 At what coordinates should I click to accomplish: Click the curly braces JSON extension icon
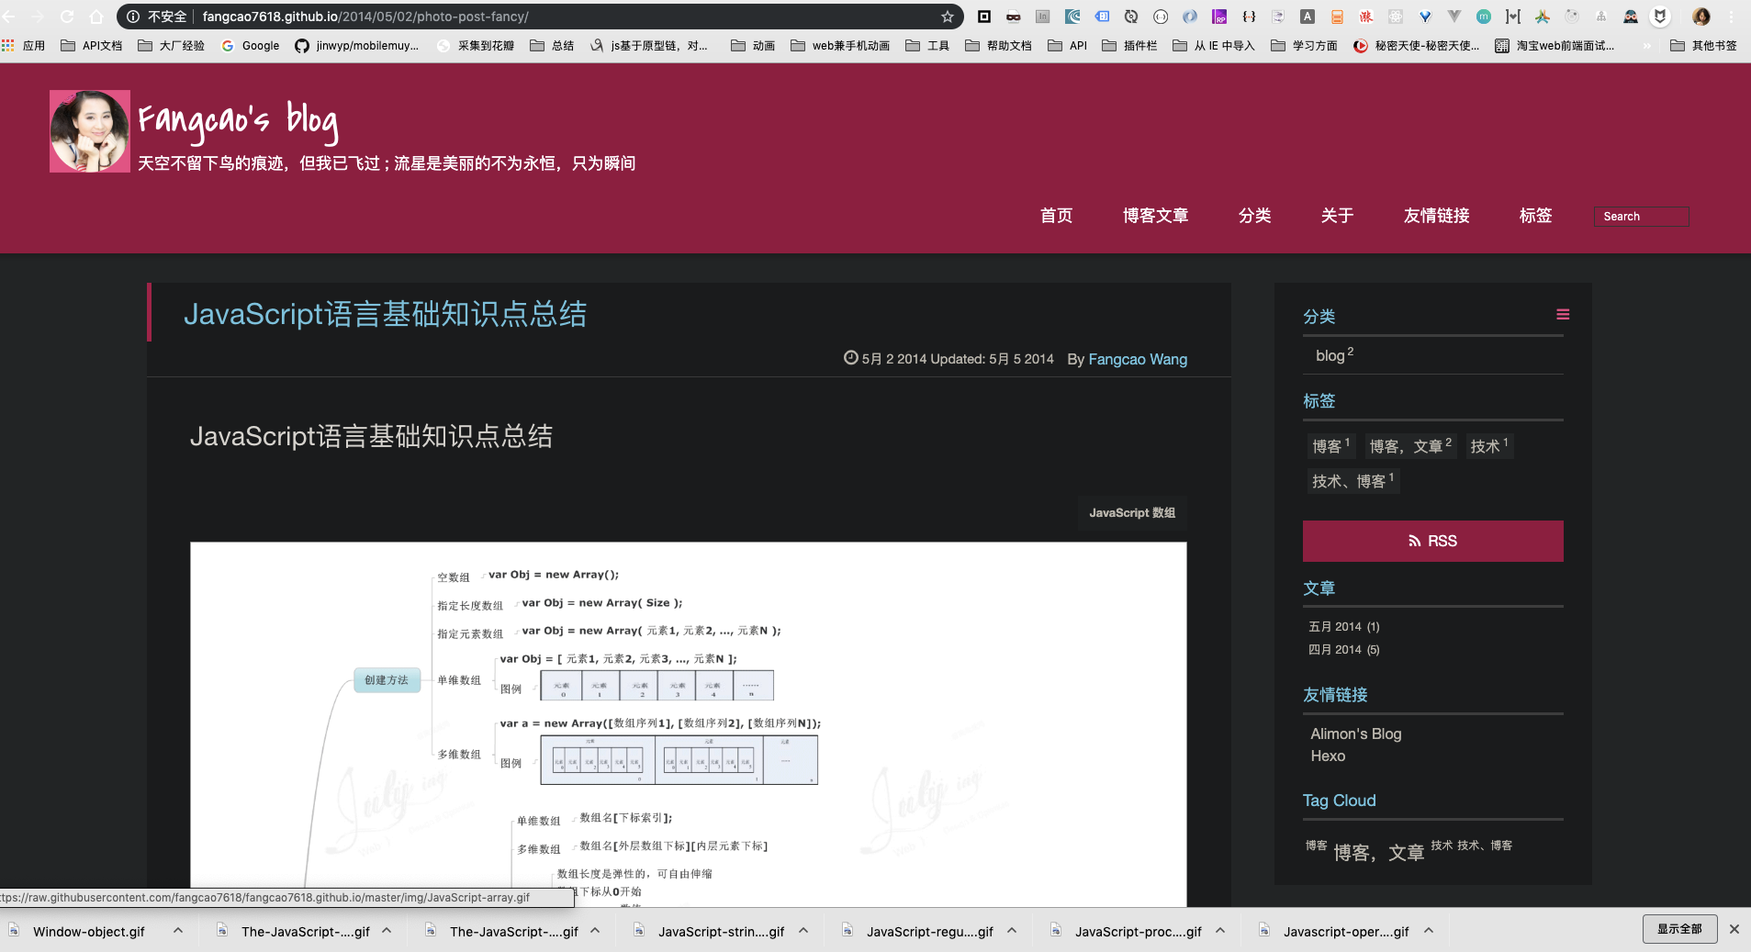1249,17
